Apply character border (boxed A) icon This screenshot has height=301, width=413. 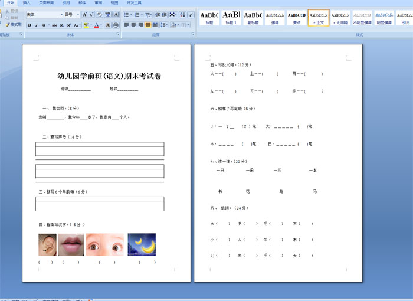pos(116,15)
